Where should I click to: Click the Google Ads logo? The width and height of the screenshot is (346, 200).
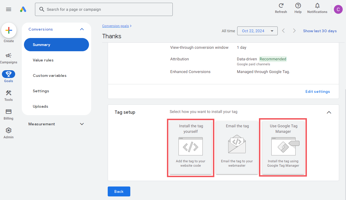[23, 9]
